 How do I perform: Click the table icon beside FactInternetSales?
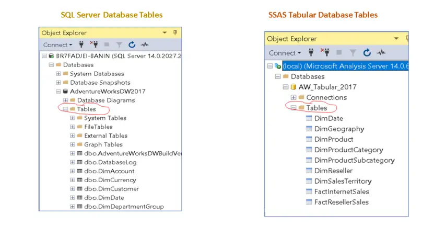click(x=309, y=192)
